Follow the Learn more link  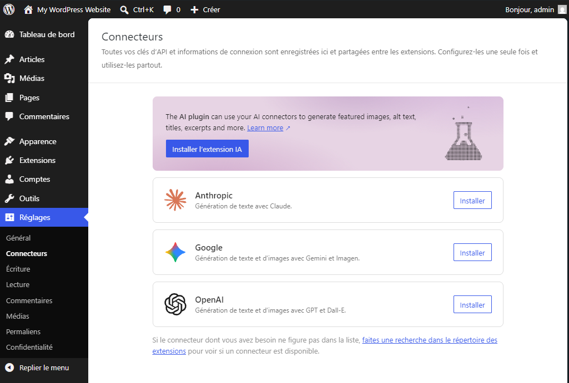(265, 128)
